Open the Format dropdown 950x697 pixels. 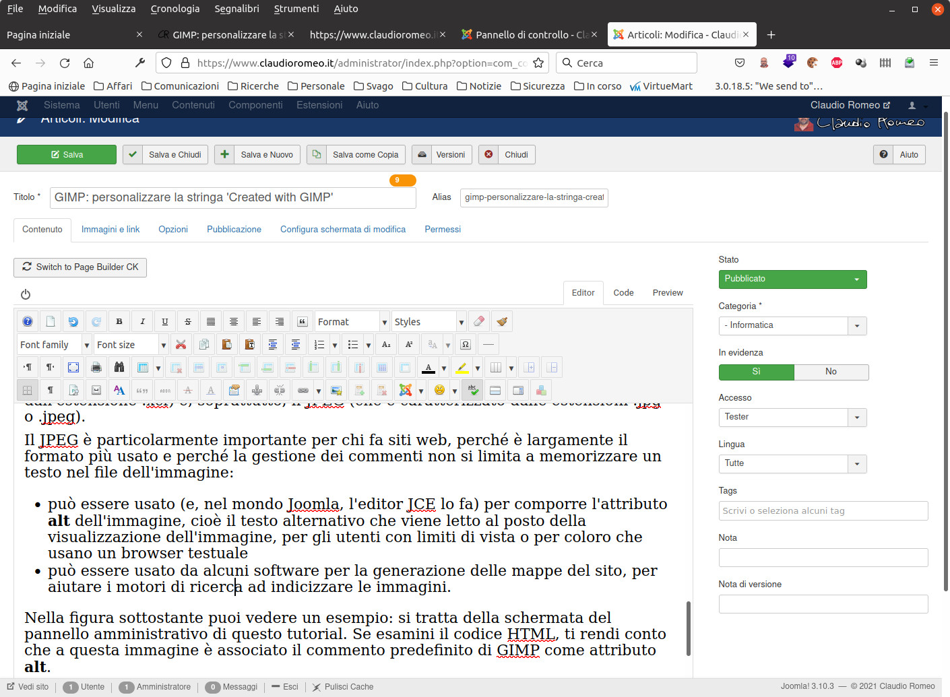point(352,321)
